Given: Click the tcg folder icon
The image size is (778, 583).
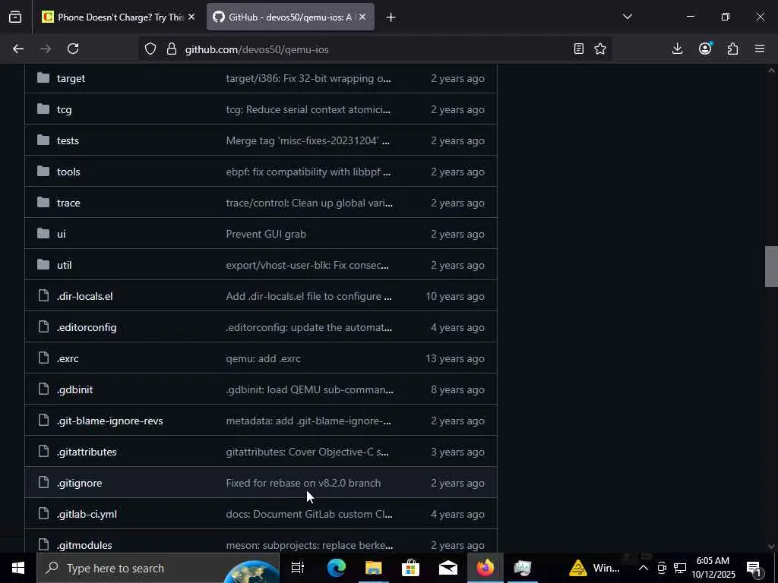Looking at the screenshot, I should tap(43, 109).
